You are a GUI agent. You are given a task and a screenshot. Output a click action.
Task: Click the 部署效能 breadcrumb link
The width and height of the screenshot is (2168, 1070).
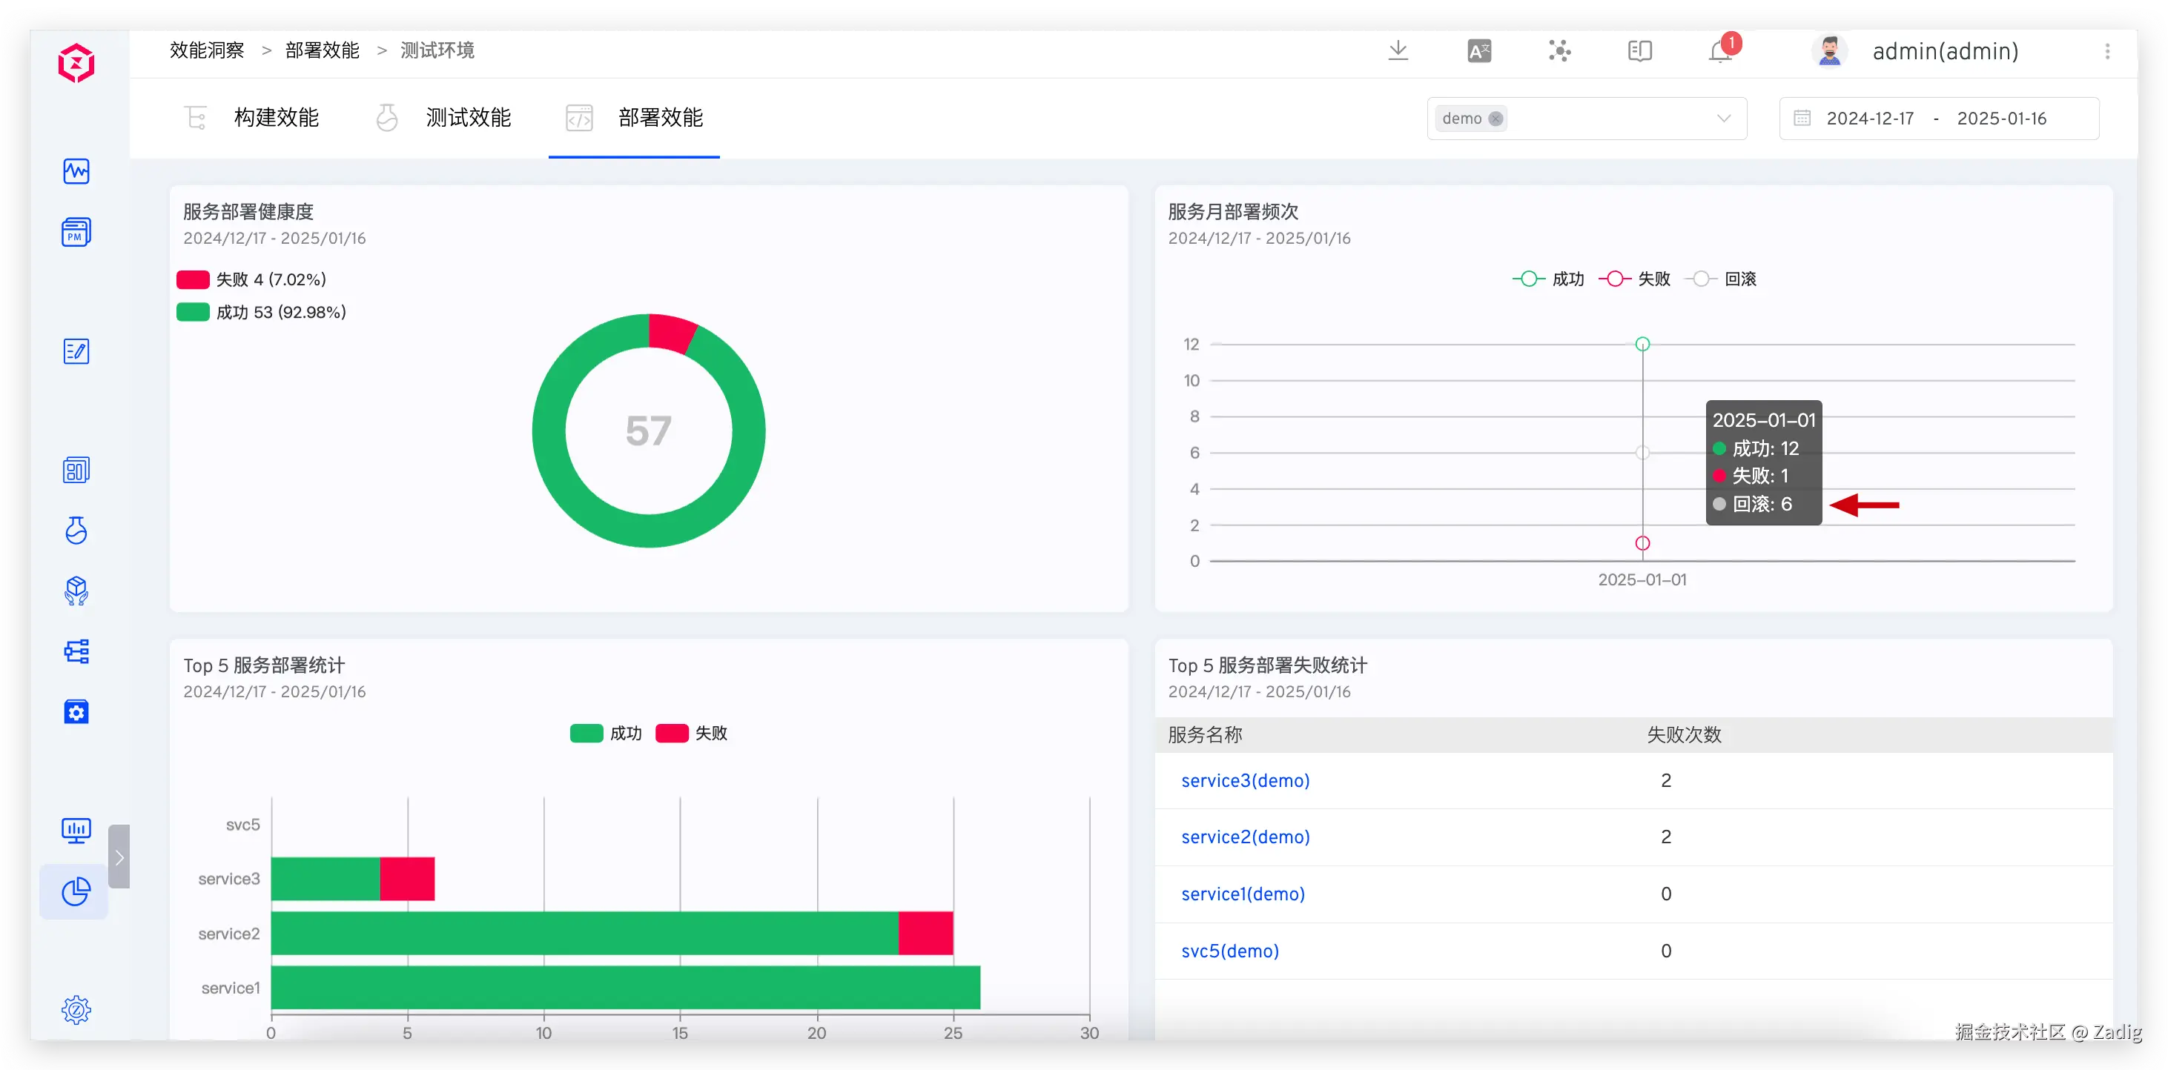click(323, 50)
